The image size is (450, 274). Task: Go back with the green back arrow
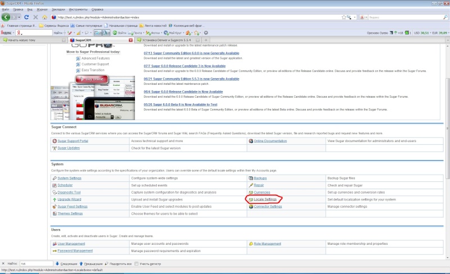click(6, 17)
